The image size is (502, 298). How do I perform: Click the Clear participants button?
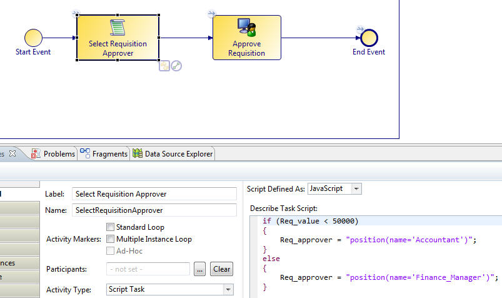(x=221, y=269)
